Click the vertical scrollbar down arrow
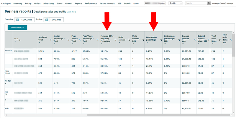The image size is (236, 118). [233, 113]
